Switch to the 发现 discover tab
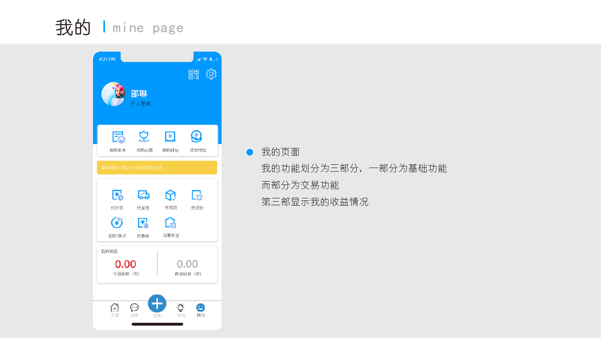 click(181, 310)
